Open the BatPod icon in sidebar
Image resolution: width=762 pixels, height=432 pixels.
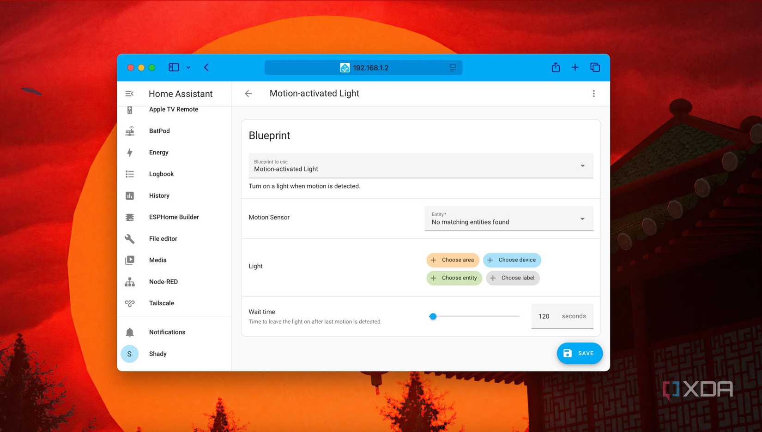[x=130, y=131]
